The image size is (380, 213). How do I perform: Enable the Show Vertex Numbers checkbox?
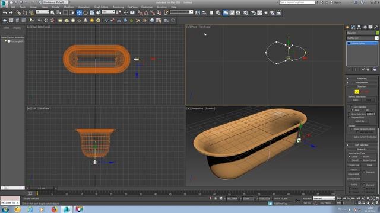click(351, 129)
